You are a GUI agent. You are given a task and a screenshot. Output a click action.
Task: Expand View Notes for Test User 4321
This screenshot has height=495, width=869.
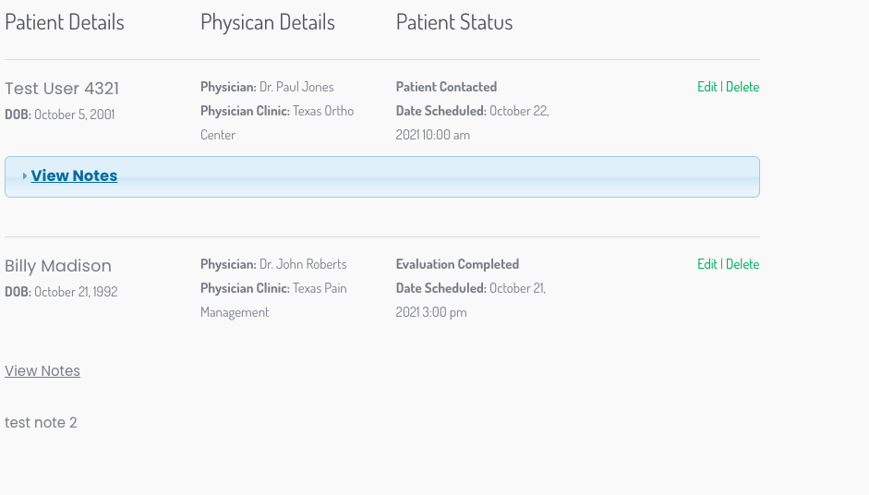coord(74,175)
